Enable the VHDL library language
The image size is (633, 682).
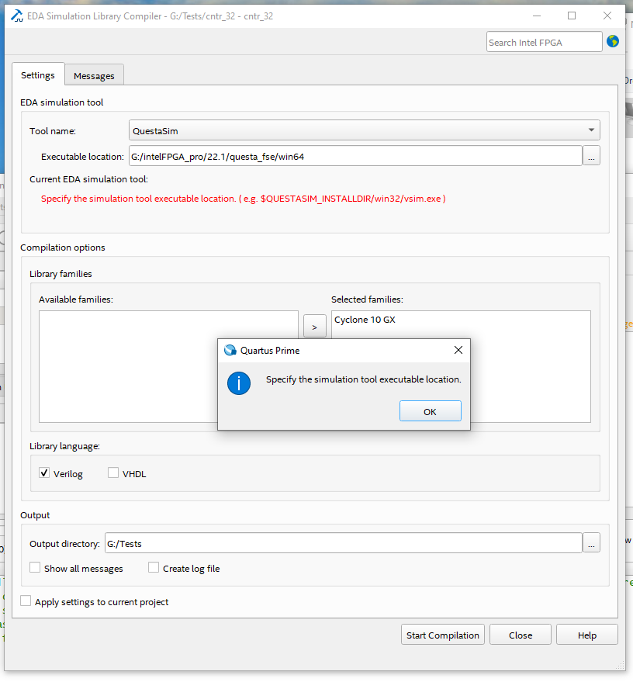[113, 473]
